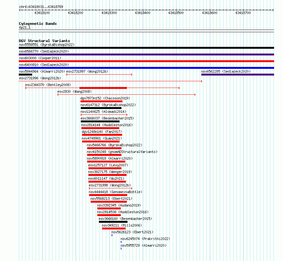Click the black bar under nsv5558551
283x261 pixels.
(146, 48)
